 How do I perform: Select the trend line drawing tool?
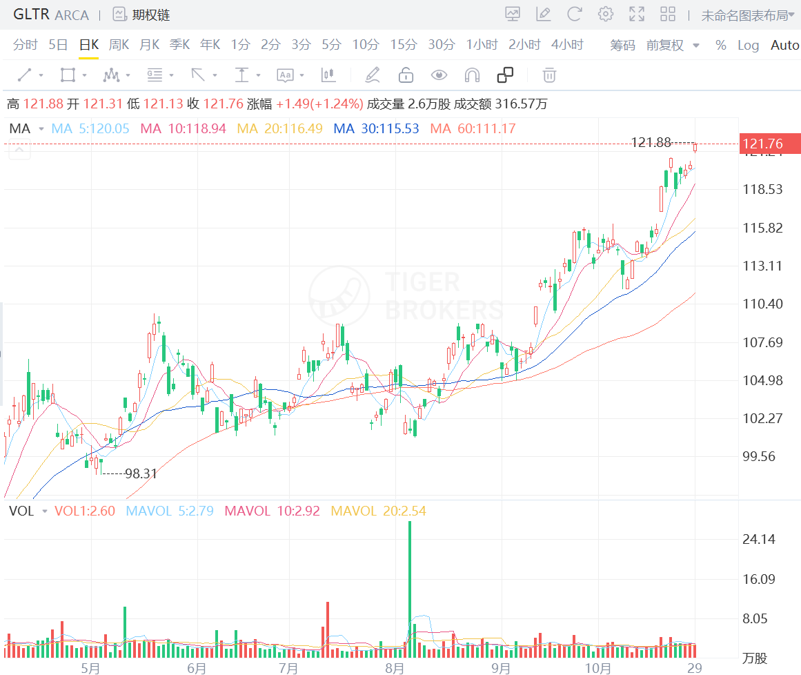pyautogui.click(x=25, y=75)
